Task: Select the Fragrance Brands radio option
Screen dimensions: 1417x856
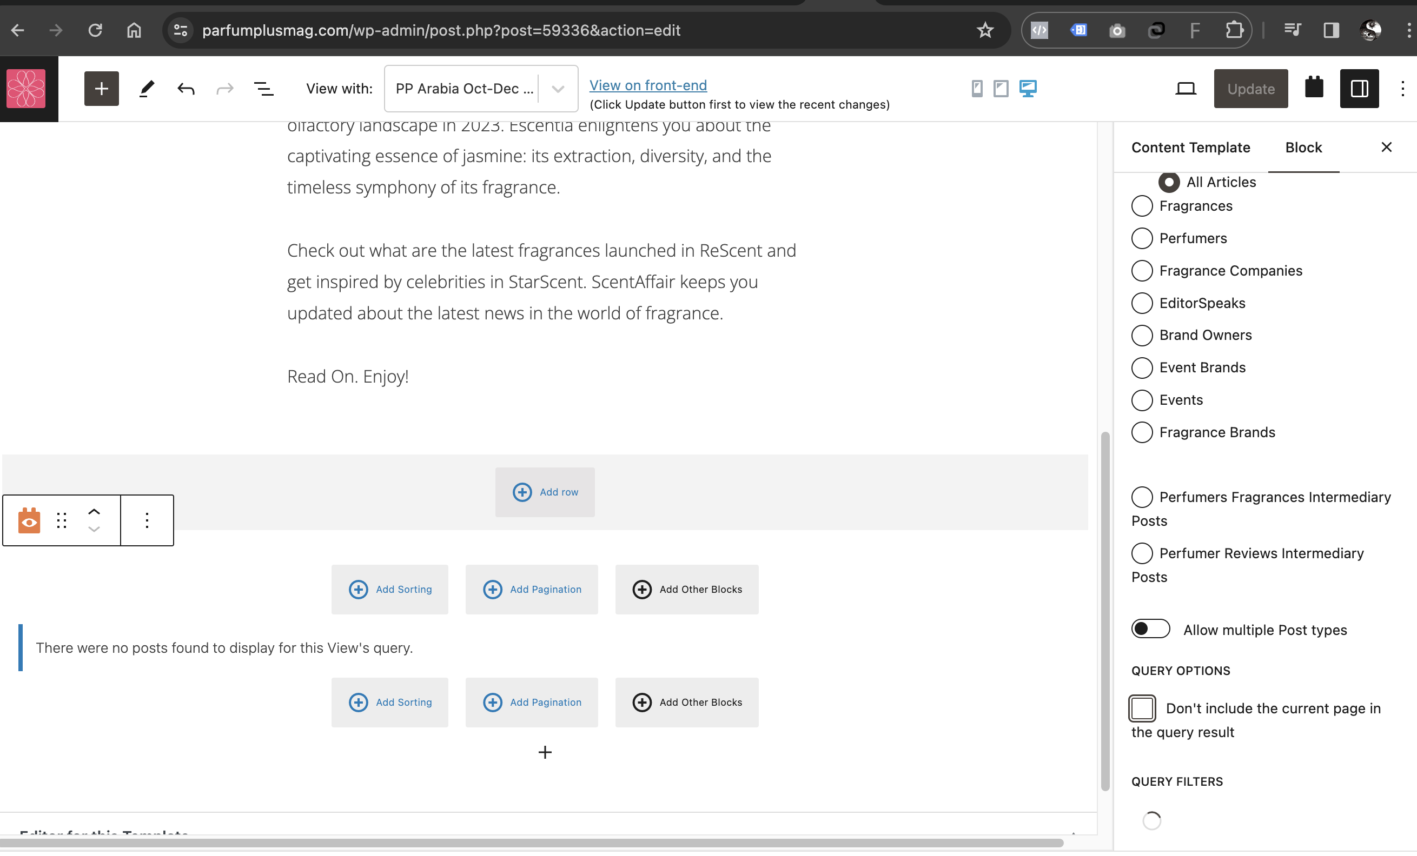Action: 1142,432
